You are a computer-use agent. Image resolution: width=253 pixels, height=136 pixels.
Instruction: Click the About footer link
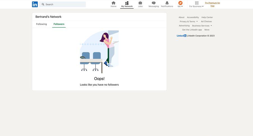(182, 17)
